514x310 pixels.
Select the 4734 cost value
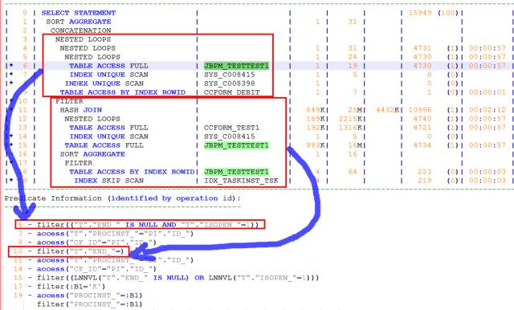(422, 145)
